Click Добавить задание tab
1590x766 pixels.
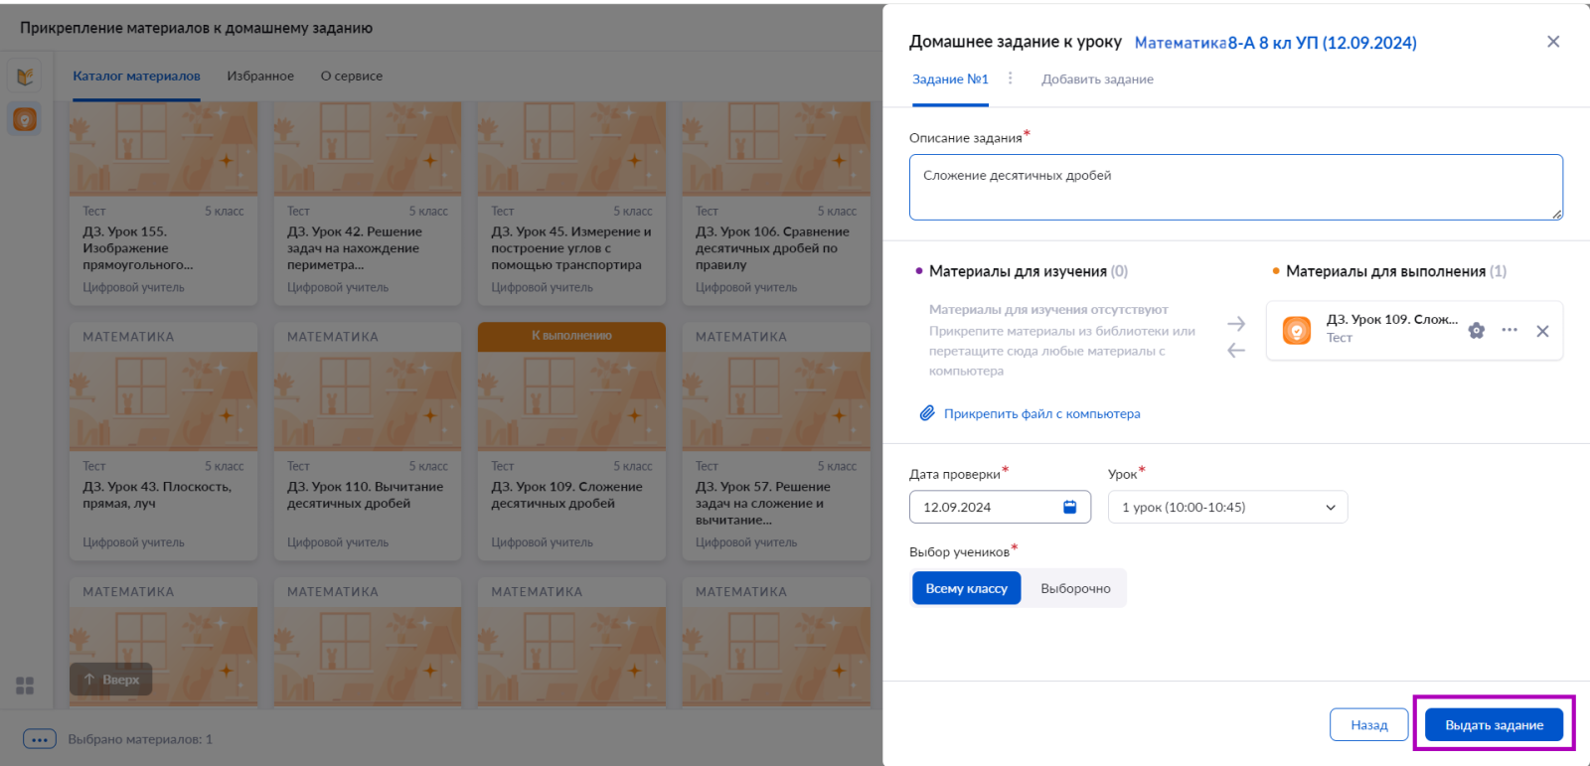(x=1097, y=79)
